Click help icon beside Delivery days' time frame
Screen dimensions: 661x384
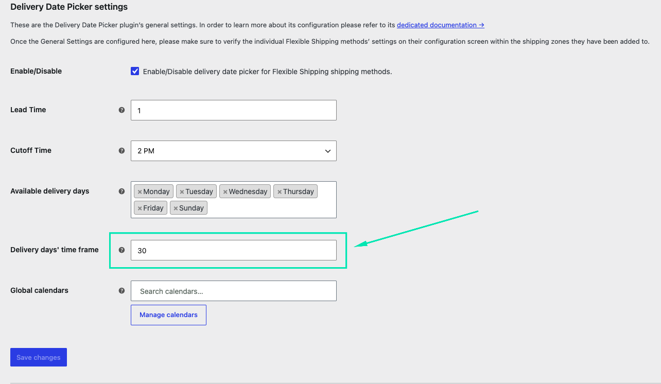pos(121,250)
